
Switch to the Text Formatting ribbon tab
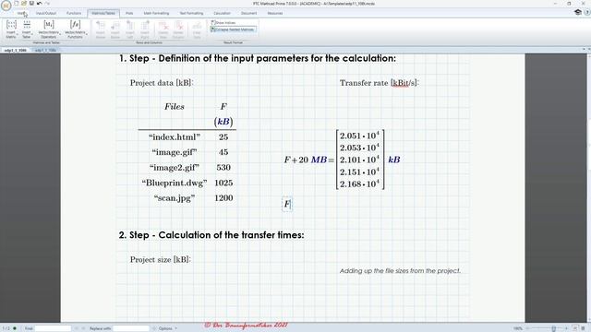[191, 13]
